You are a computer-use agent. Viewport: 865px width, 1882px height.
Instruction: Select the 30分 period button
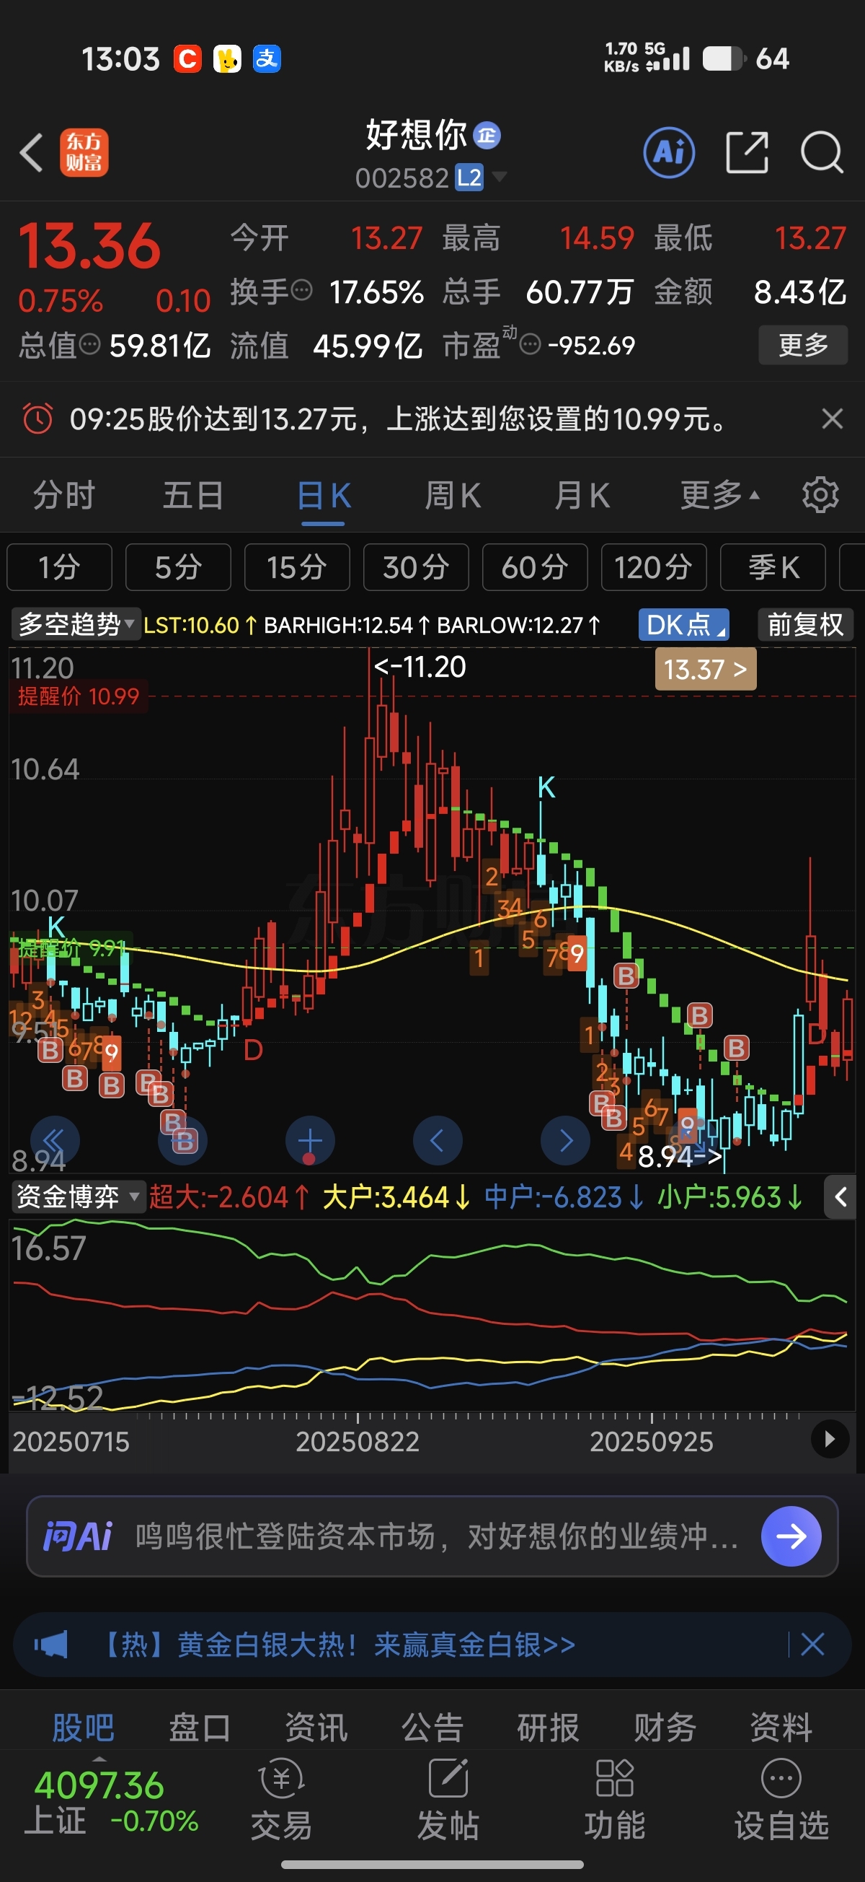point(416,567)
